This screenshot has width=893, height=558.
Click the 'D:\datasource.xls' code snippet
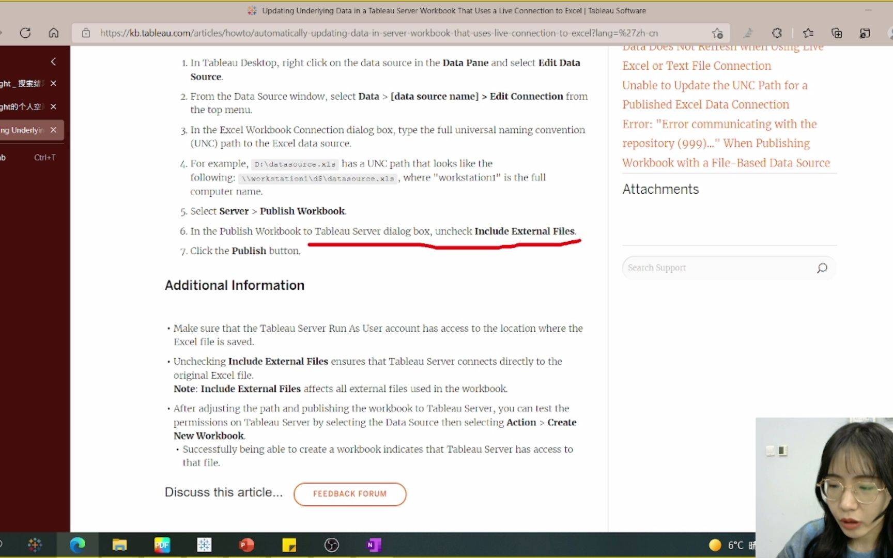[295, 164]
